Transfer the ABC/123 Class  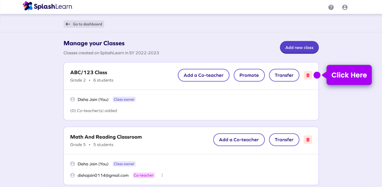tap(284, 75)
